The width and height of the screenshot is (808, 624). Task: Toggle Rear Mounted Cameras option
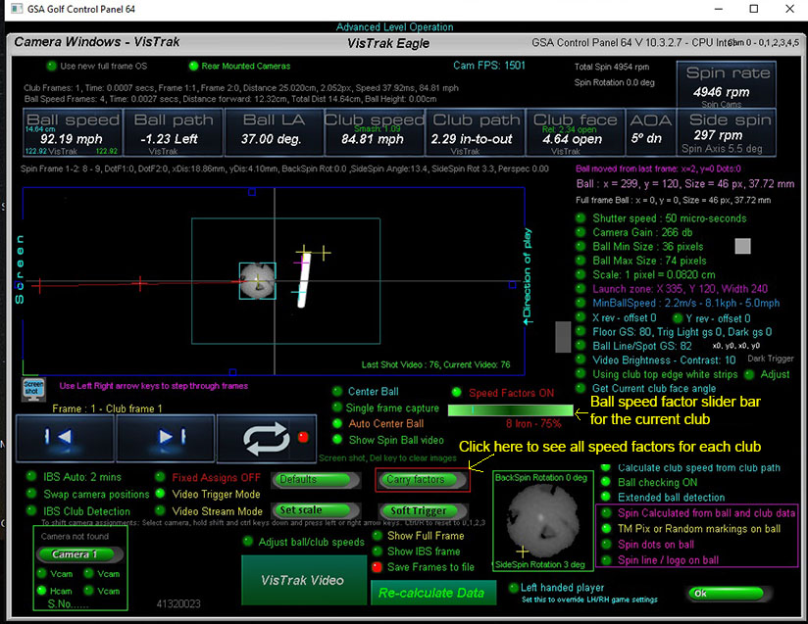tap(194, 66)
